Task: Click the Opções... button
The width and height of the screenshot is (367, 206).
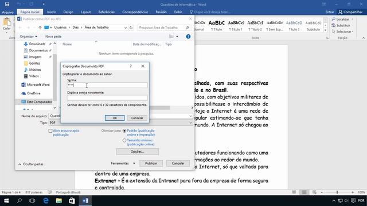Action: [138, 152]
